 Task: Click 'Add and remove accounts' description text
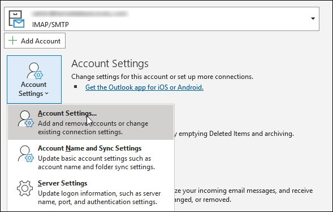[x=93, y=128]
